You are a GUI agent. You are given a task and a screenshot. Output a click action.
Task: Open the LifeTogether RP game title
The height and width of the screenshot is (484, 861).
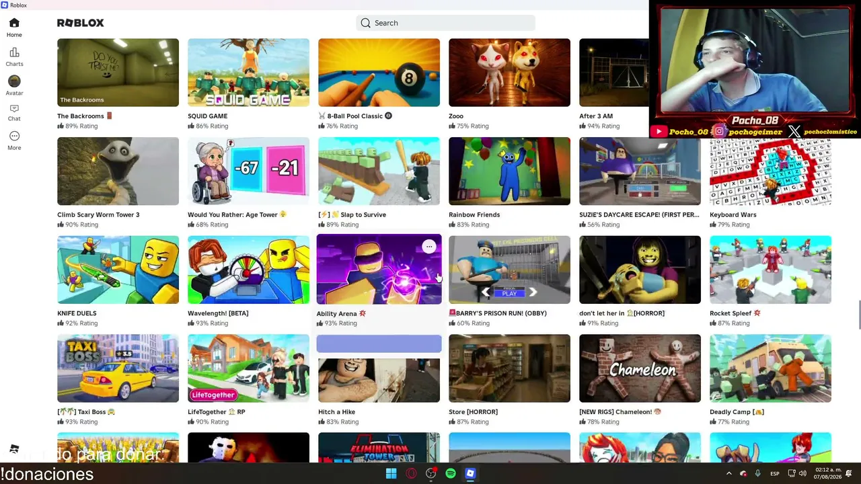pos(217,412)
